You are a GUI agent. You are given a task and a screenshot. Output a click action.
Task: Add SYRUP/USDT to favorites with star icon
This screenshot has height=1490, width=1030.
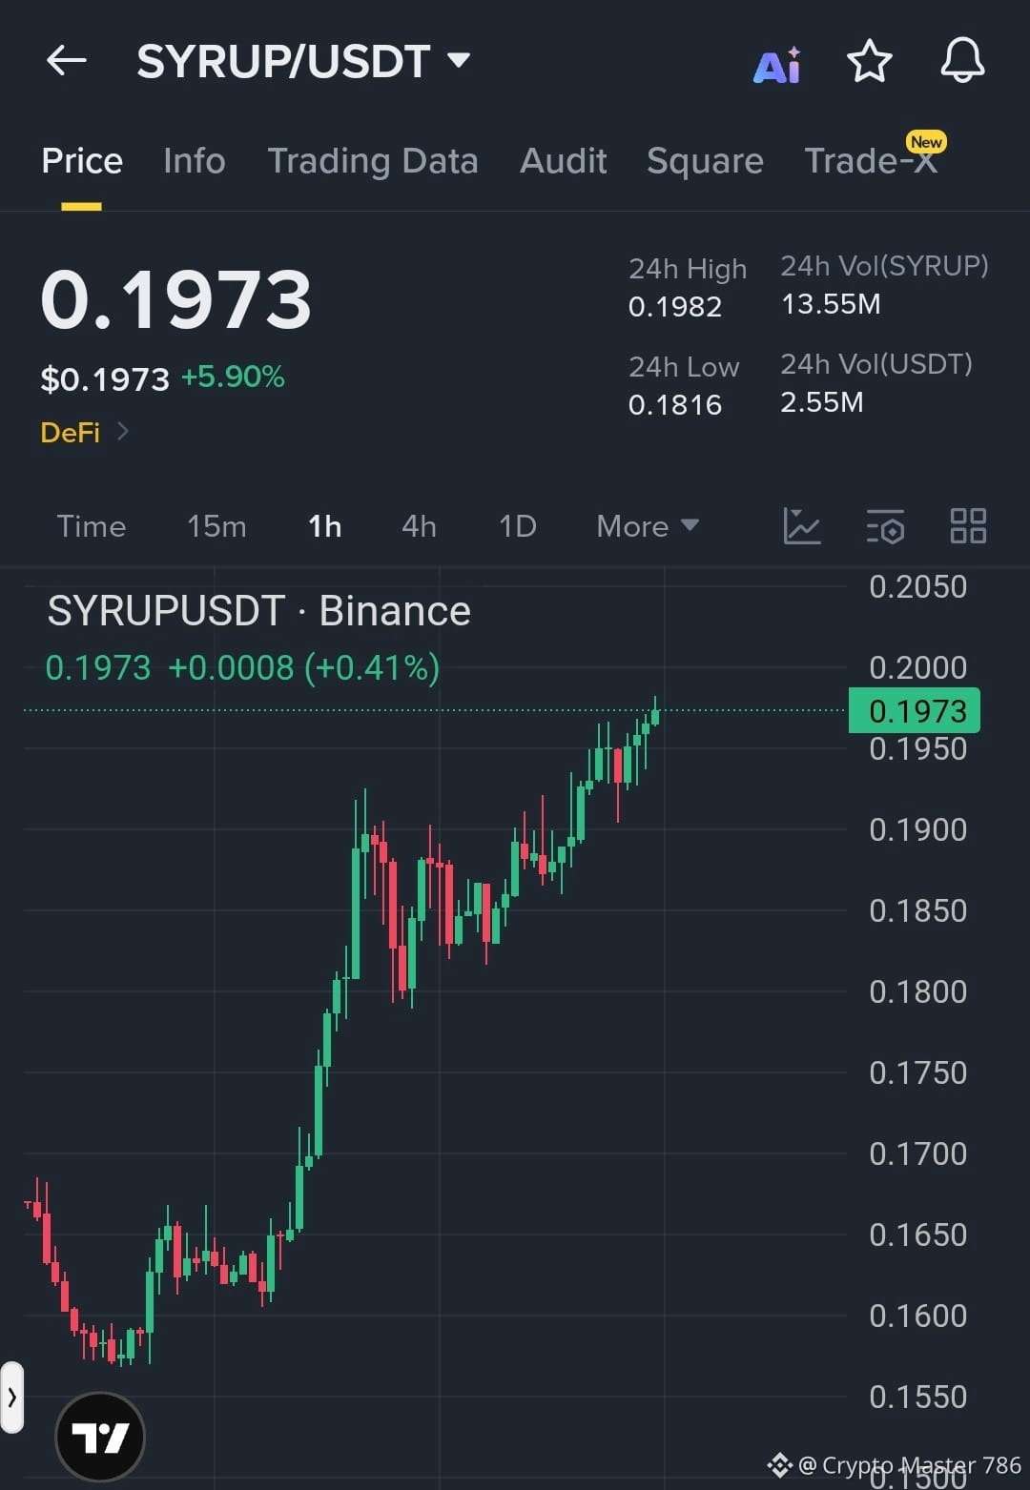click(x=870, y=62)
